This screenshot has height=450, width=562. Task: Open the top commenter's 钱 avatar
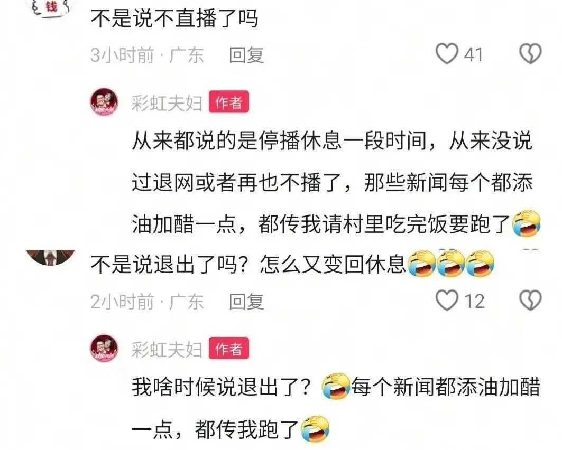52,6
